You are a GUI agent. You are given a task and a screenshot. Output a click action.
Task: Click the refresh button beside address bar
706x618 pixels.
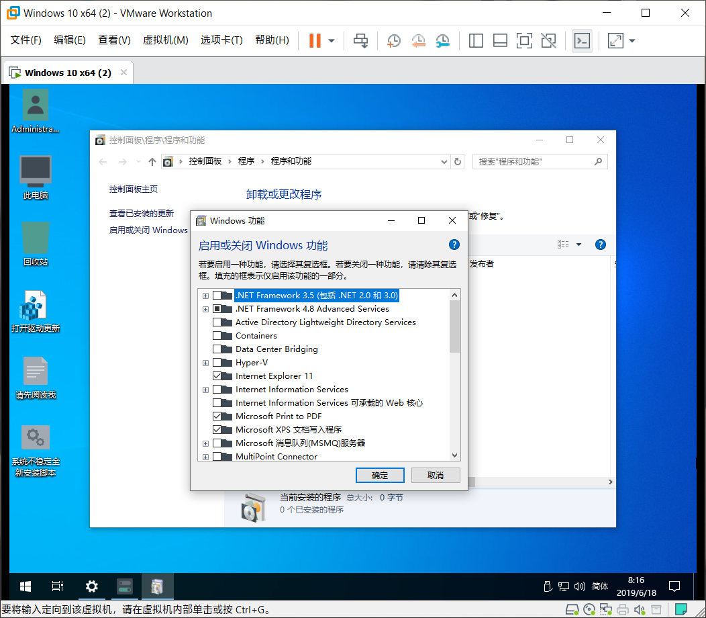click(x=458, y=161)
